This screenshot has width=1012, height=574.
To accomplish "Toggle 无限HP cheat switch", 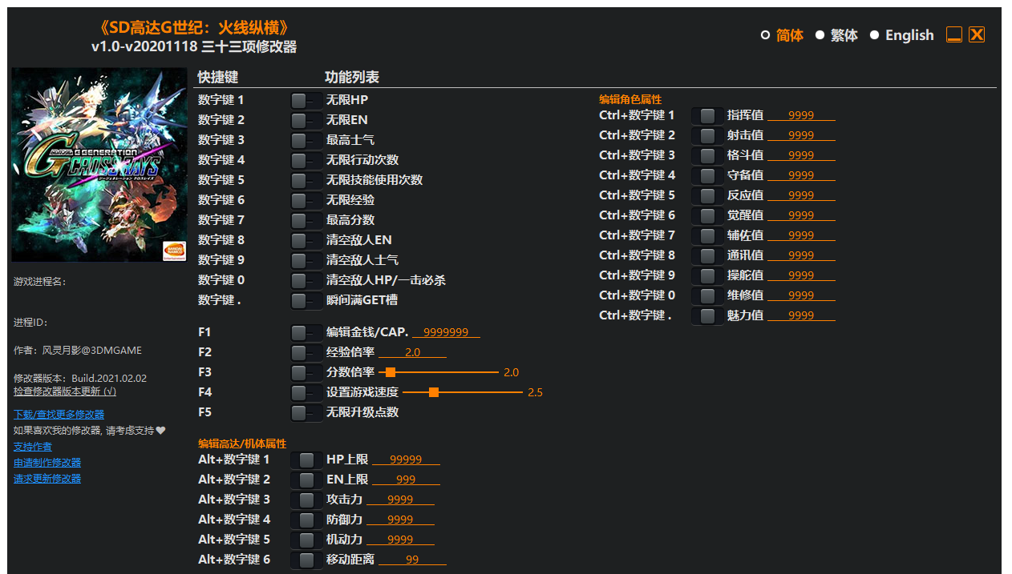I will (306, 100).
